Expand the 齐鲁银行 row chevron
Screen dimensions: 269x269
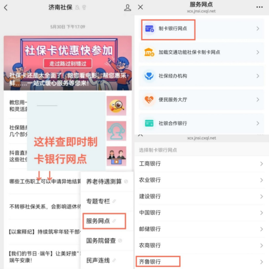tap(262, 262)
